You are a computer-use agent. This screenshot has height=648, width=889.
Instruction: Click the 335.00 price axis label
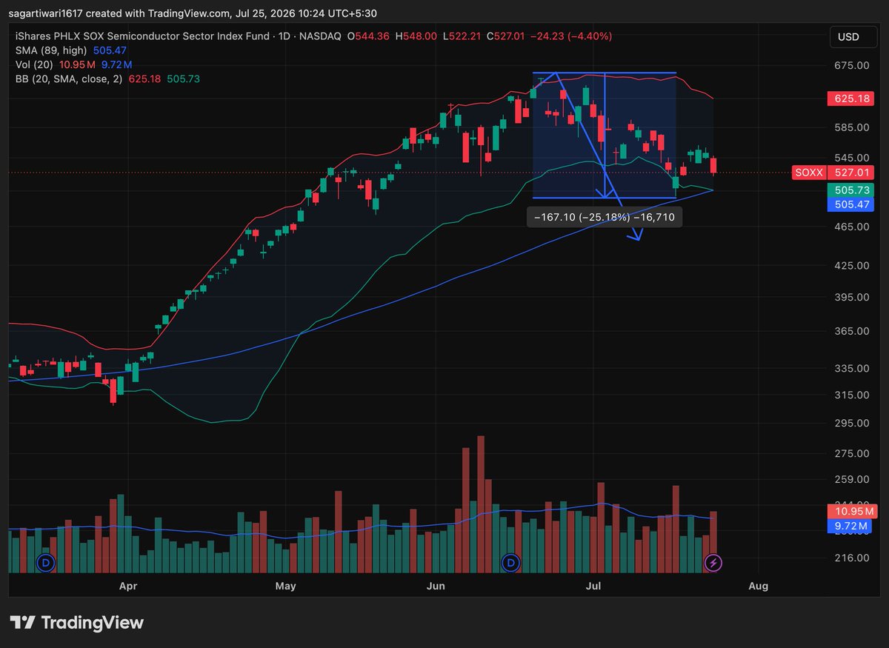[852, 368]
